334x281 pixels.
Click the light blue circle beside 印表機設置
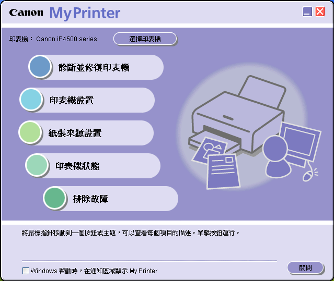(31, 100)
